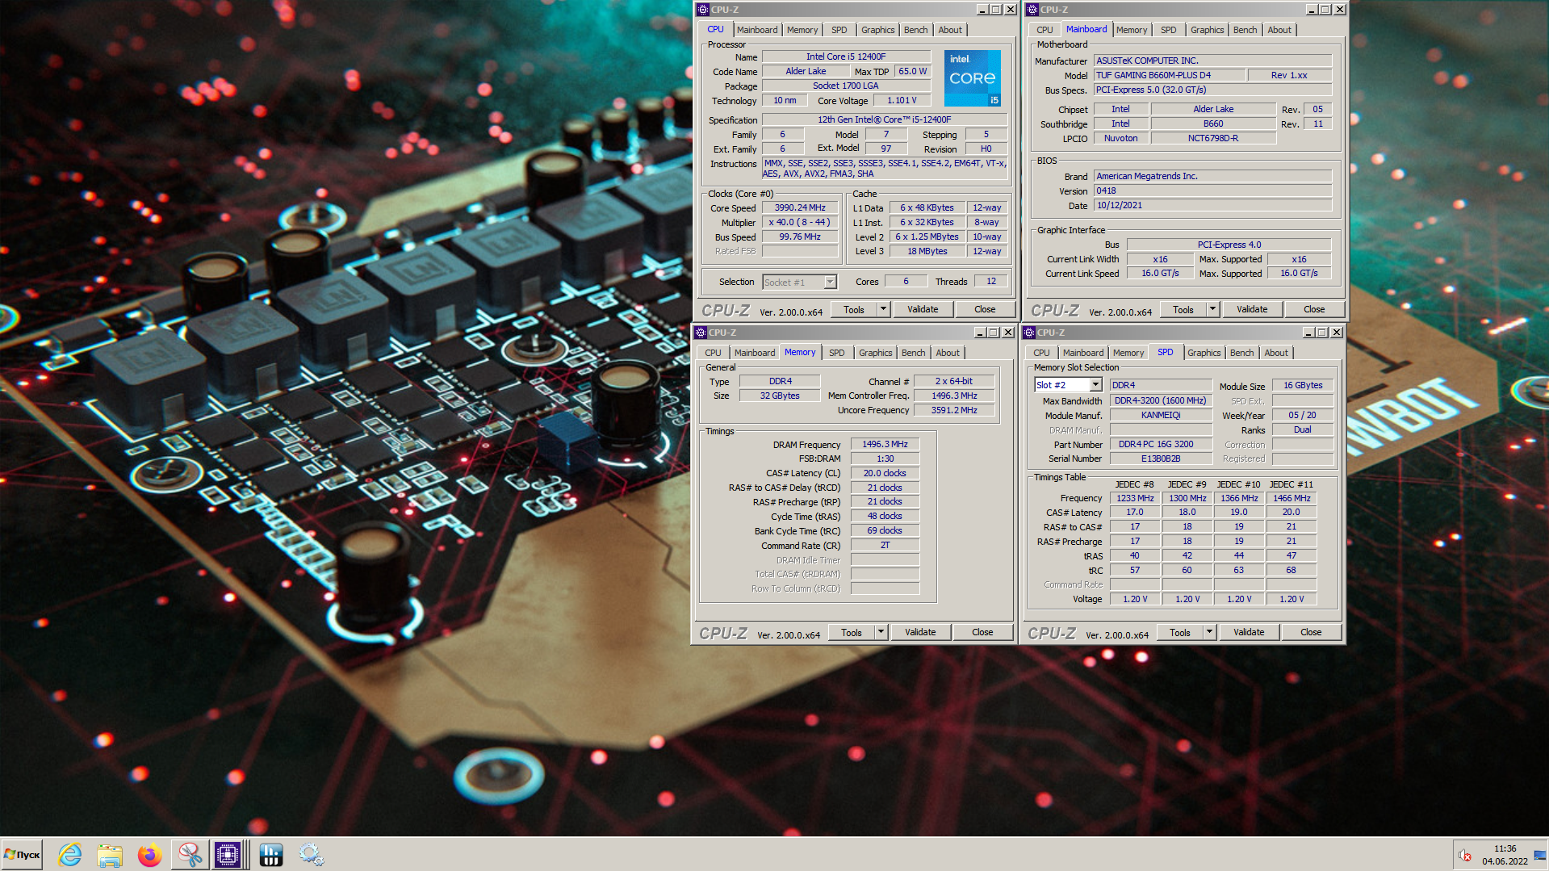Click the display icon in system tray
This screenshot has width=1549, height=871.
point(1539,856)
